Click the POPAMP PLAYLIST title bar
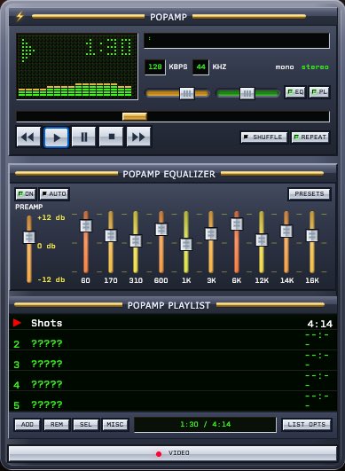Image resolution: width=345 pixels, height=471 pixels. coord(173,305)
